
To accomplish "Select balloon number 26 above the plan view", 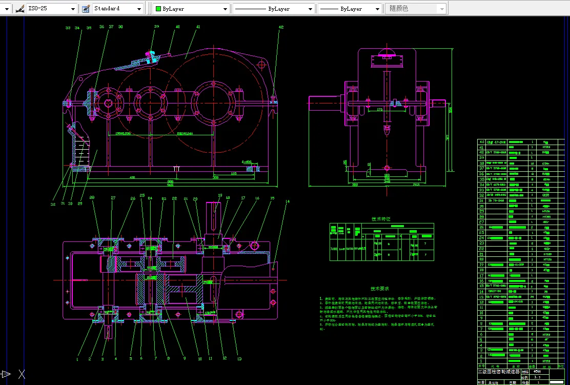I will click(133, 198).
